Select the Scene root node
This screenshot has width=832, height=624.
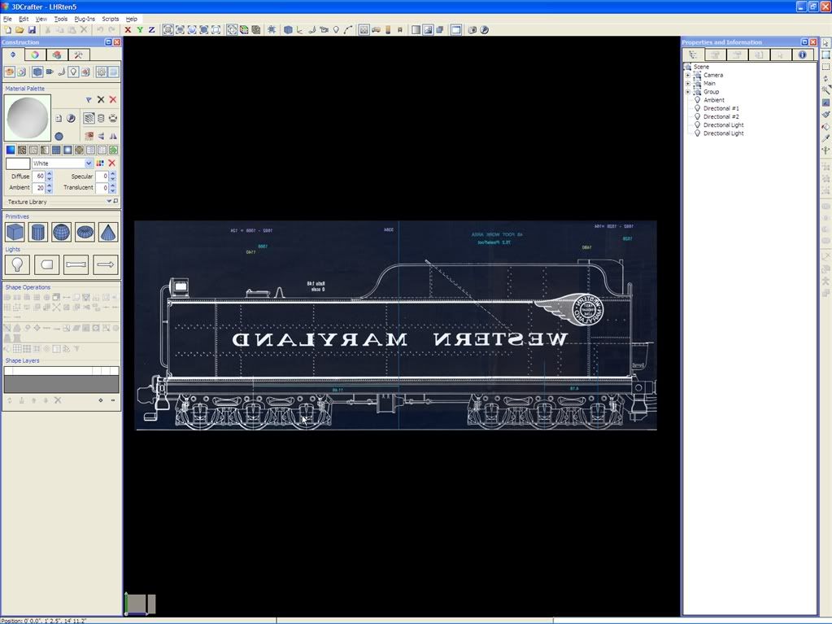click(x=701, y=67)
